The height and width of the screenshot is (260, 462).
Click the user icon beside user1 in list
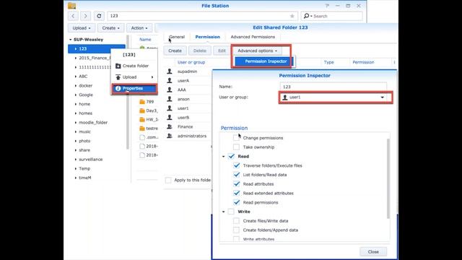point(170,108)
